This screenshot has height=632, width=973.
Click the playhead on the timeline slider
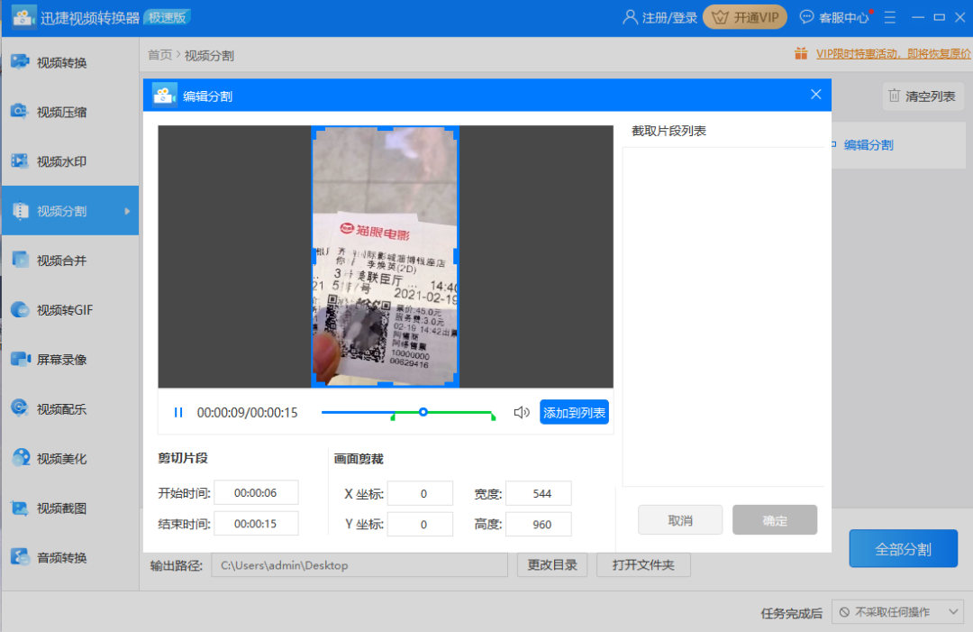coord(423,412)
